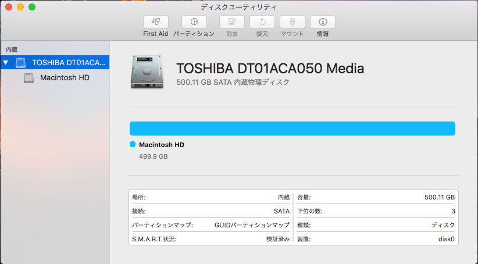478x264 pixels.
Task: Click the GUIDパーティションマップ value
Action: [252, 225]
